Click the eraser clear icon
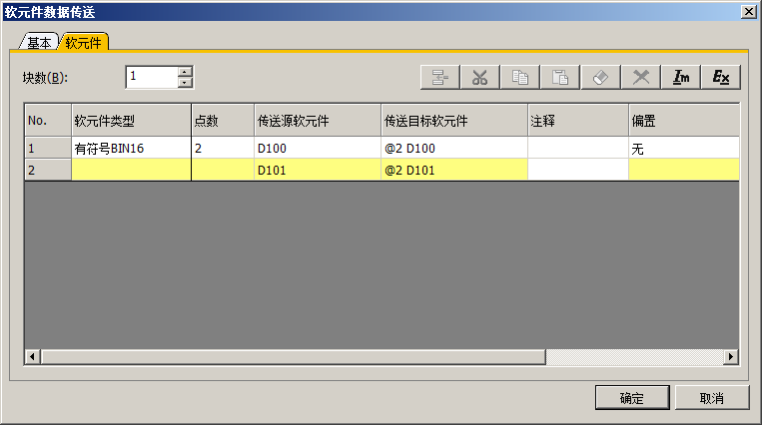 pos(600,78)
